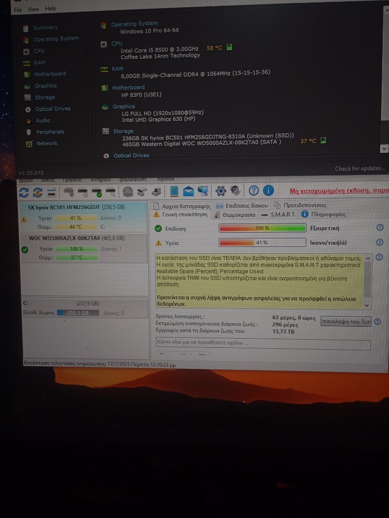Click Speccy summary scrollbar down arrow
Screen dimensions: 389x518
pyautogui.click(x=384, y=149)
